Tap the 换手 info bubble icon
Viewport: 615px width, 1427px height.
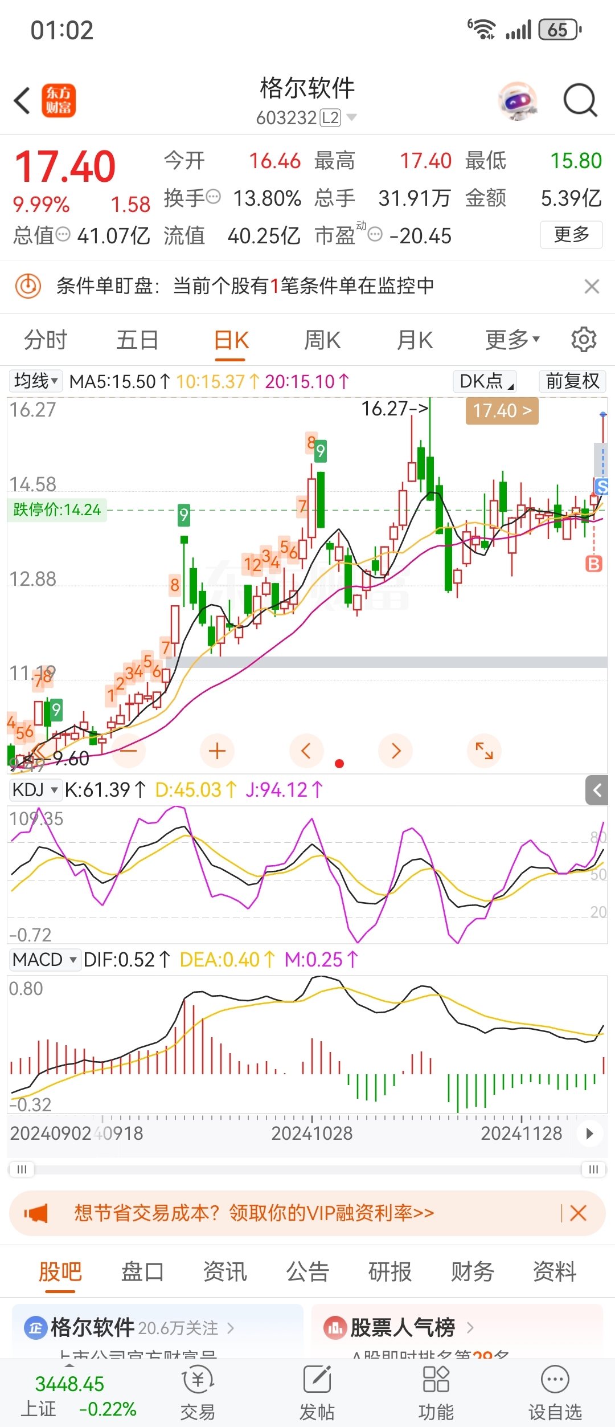click(x=213, y=197)
